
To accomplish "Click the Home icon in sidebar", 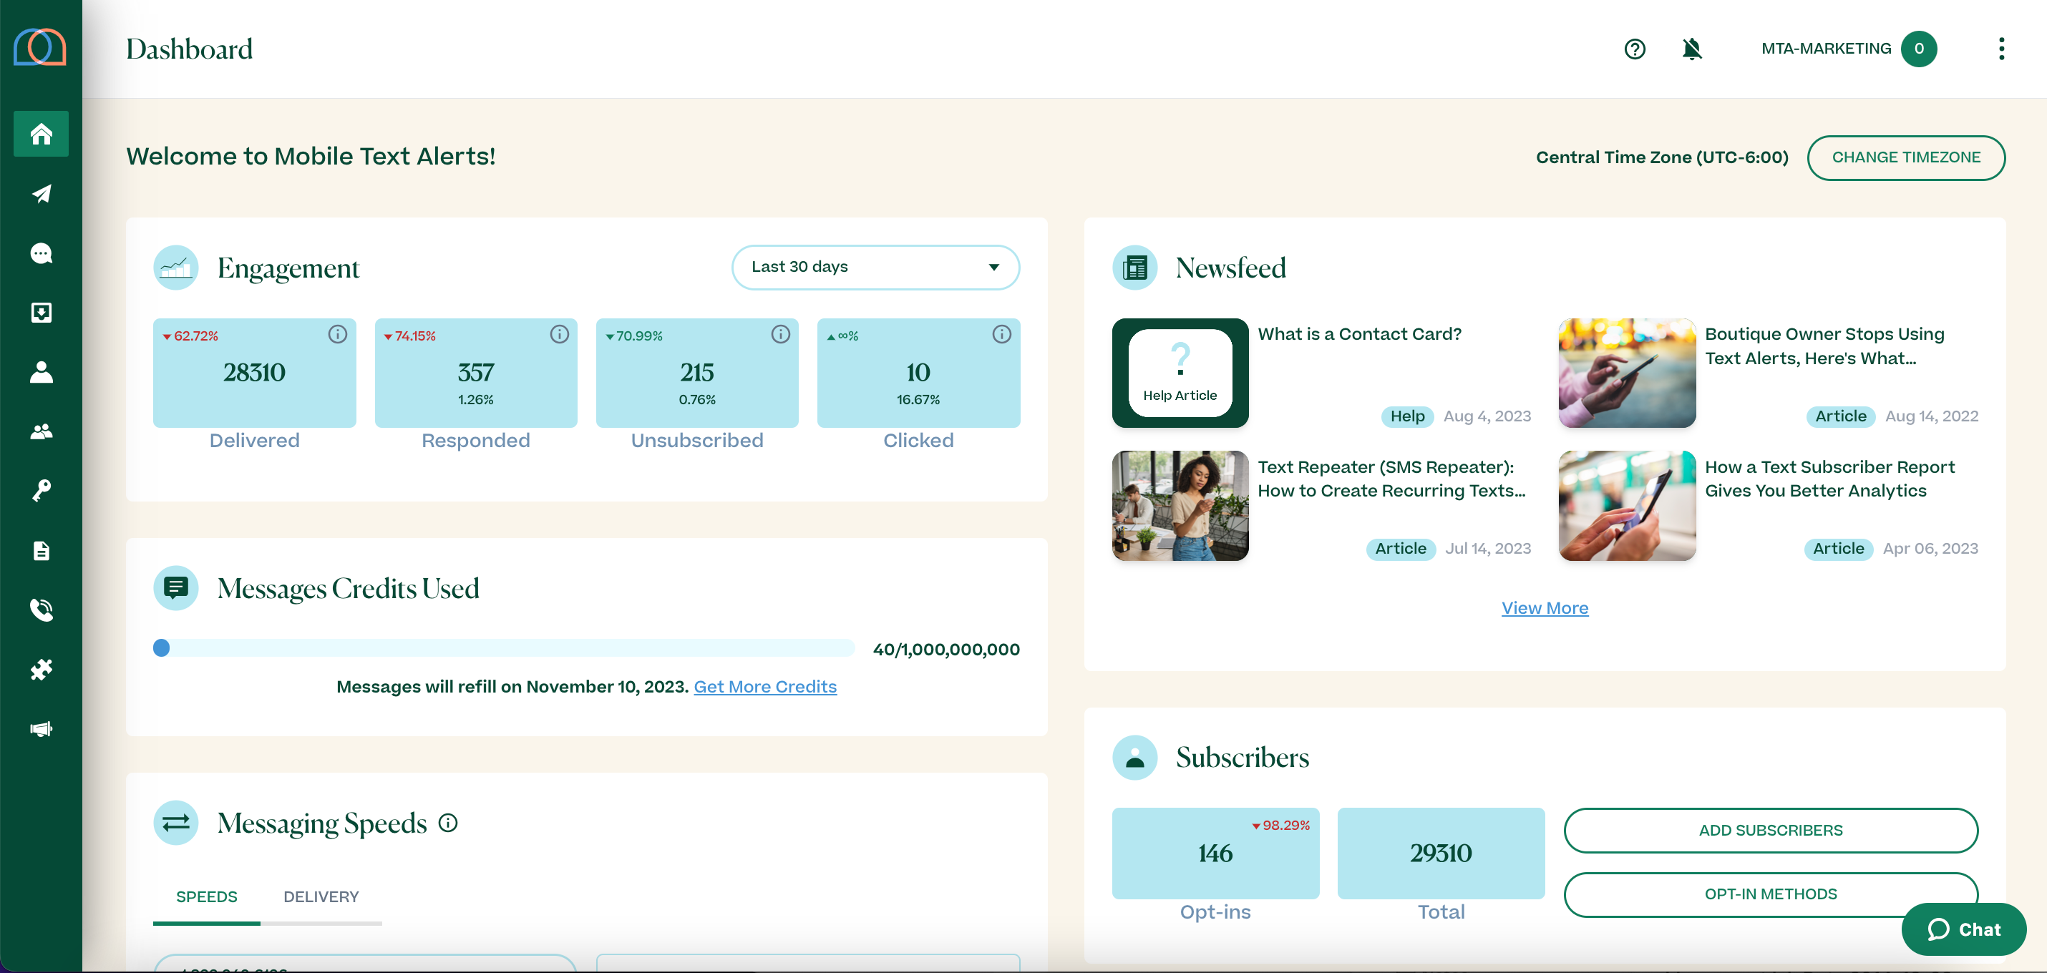I will click(x=42, y=134).
